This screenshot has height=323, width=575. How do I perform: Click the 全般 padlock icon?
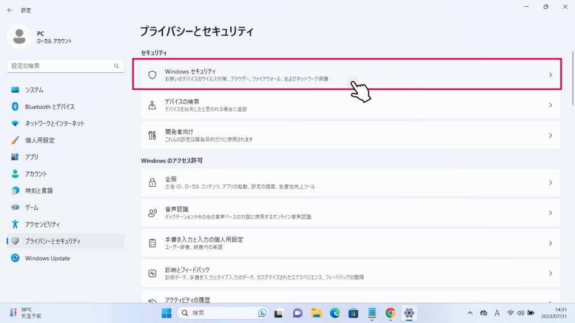pyautogui.click(x=152, y=182)
